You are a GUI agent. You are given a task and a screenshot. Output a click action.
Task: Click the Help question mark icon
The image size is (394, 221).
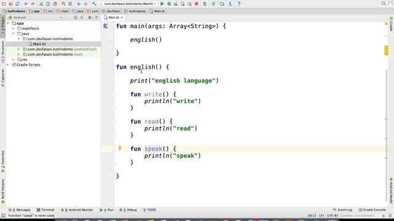click(x=239, y=4)
